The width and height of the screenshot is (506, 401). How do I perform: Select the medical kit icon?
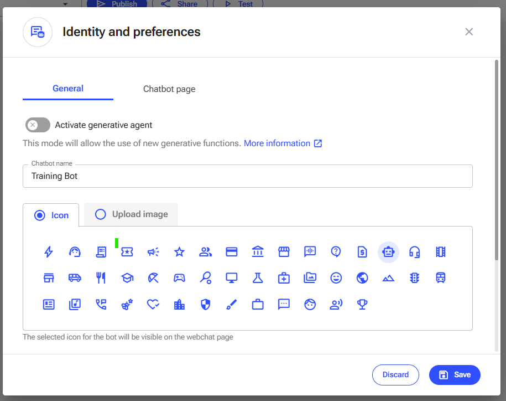pos(284,278)
